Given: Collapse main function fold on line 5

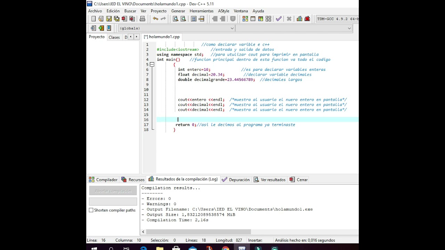Looking at the screenshot, I should (x=152, y=65).
